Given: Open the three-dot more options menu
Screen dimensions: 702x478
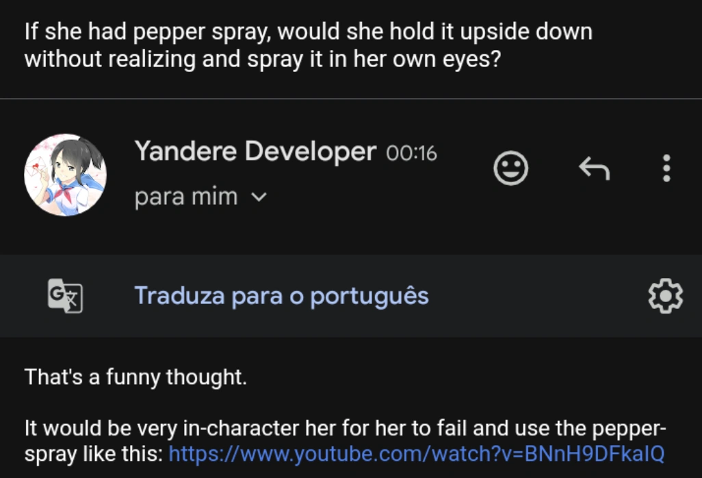Looking at the screenshot, I should [666, 168].
